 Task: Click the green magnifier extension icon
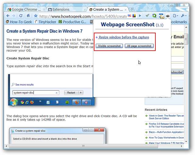point(154,16)
